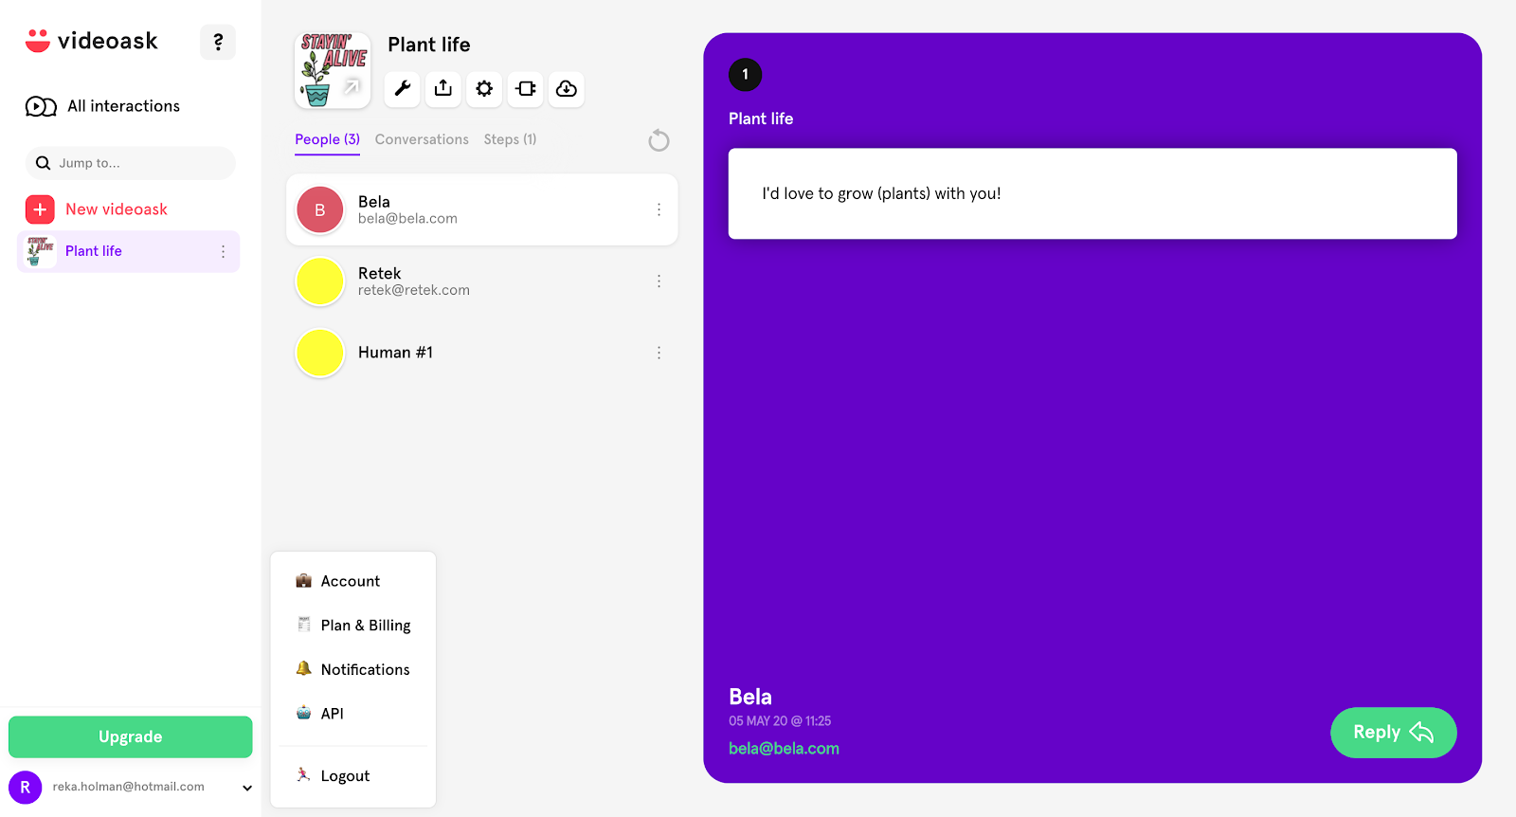Click the refresh list icon
1516x817 pixels.
click(x=659, y=141)
